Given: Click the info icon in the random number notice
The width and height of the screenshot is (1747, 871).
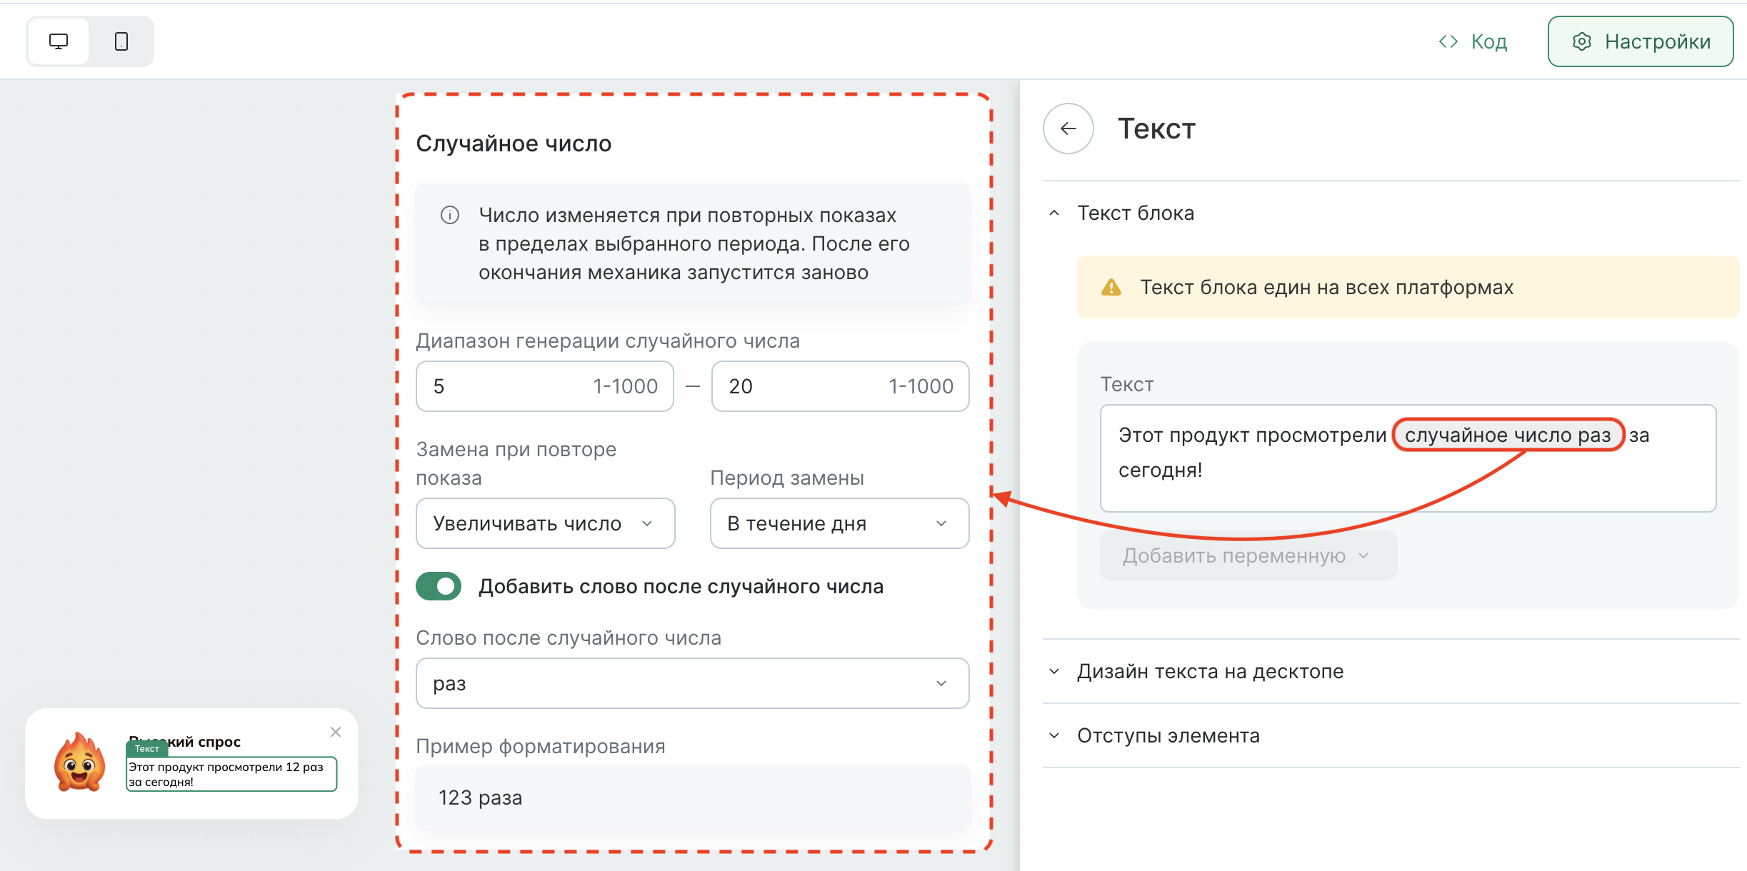Looking at the screenshot, I should click(449, 215).
